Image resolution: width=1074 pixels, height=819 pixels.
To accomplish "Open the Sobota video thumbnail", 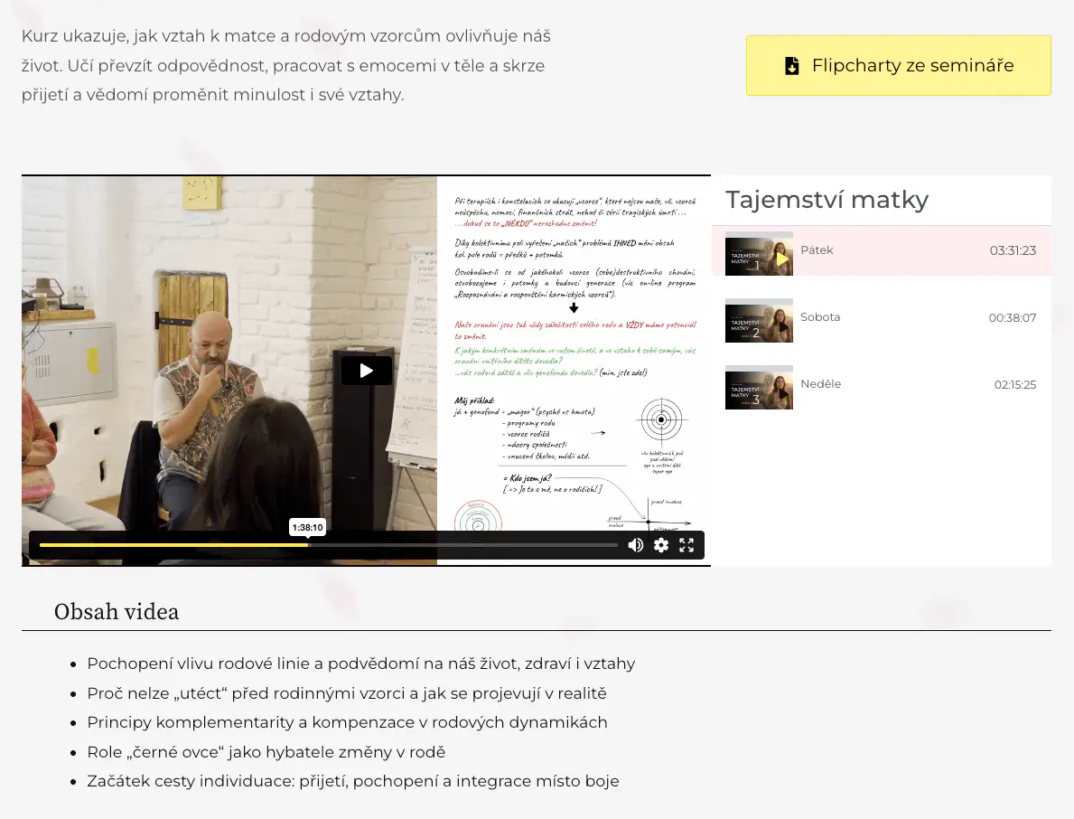I will (x=759, y=321).
